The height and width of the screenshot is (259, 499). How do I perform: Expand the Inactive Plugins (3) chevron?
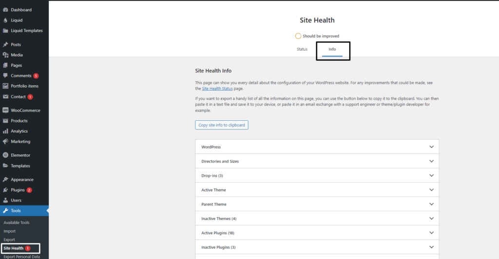(x=431, y=247)
